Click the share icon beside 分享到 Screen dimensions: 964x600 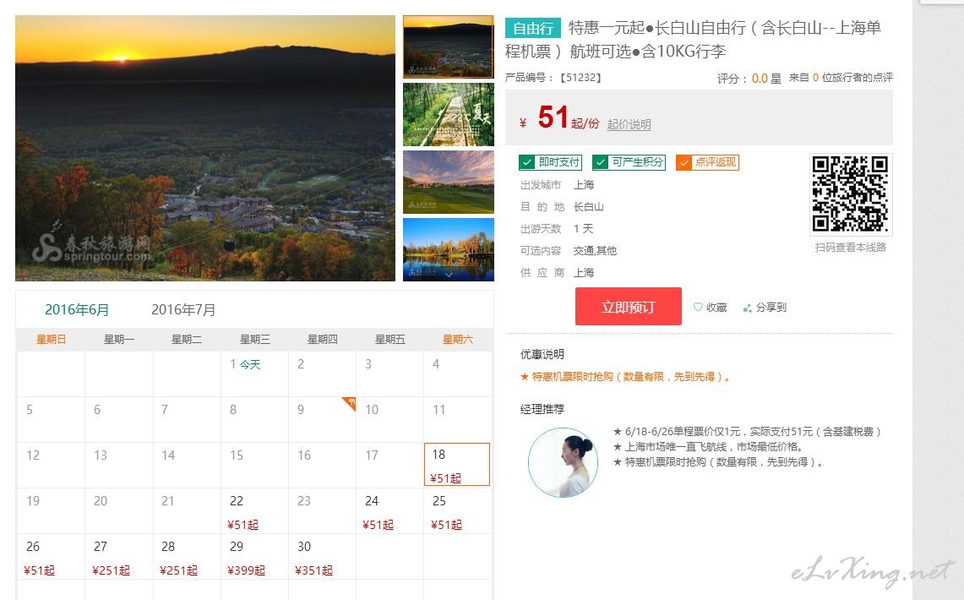748,308
